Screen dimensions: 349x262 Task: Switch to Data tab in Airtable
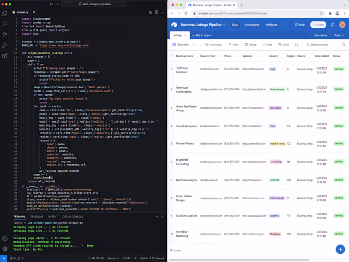235,25
